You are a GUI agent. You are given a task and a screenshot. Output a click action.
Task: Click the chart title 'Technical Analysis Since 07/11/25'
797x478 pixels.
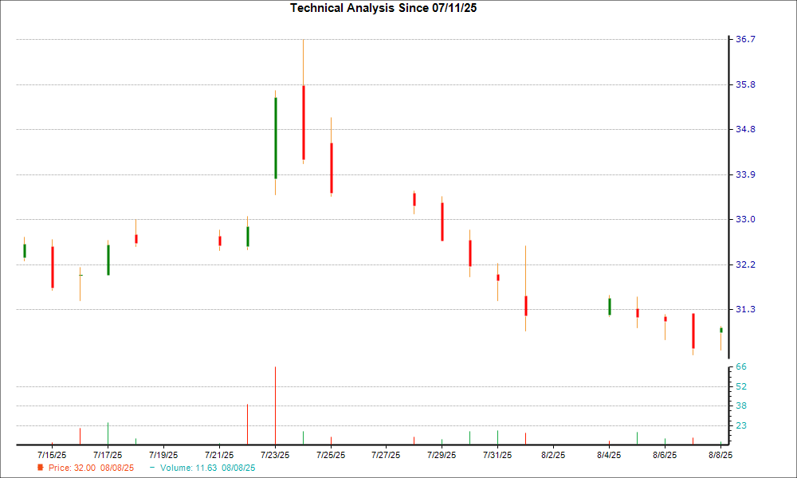point(383,8)
